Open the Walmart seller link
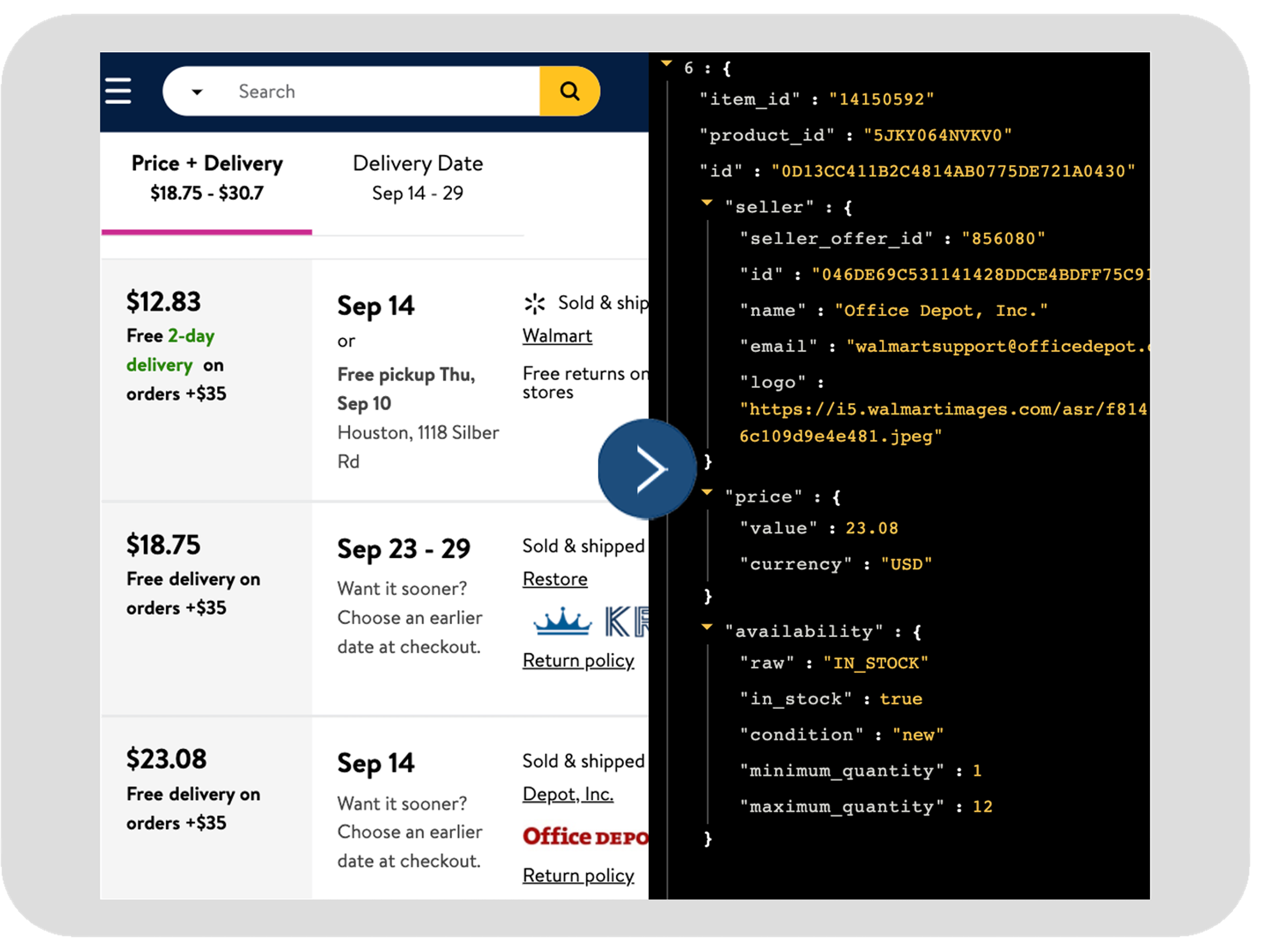The height and width of the screenshot is (938, 1263). pyautogui.click(x=557, y=335)
